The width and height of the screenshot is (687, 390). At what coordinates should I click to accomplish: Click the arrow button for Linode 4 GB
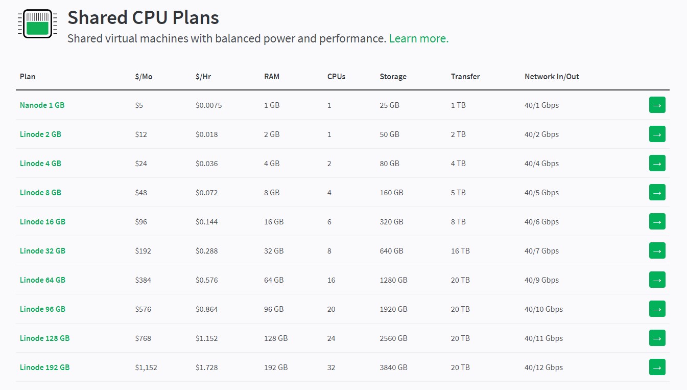click(657, 163)
